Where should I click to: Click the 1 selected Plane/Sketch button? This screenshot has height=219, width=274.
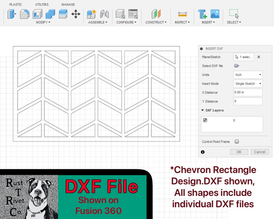click(x=244, y=57)
